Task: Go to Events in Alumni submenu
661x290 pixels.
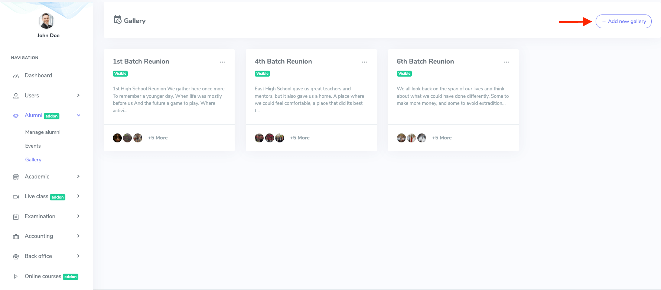Action: [33, 146]
